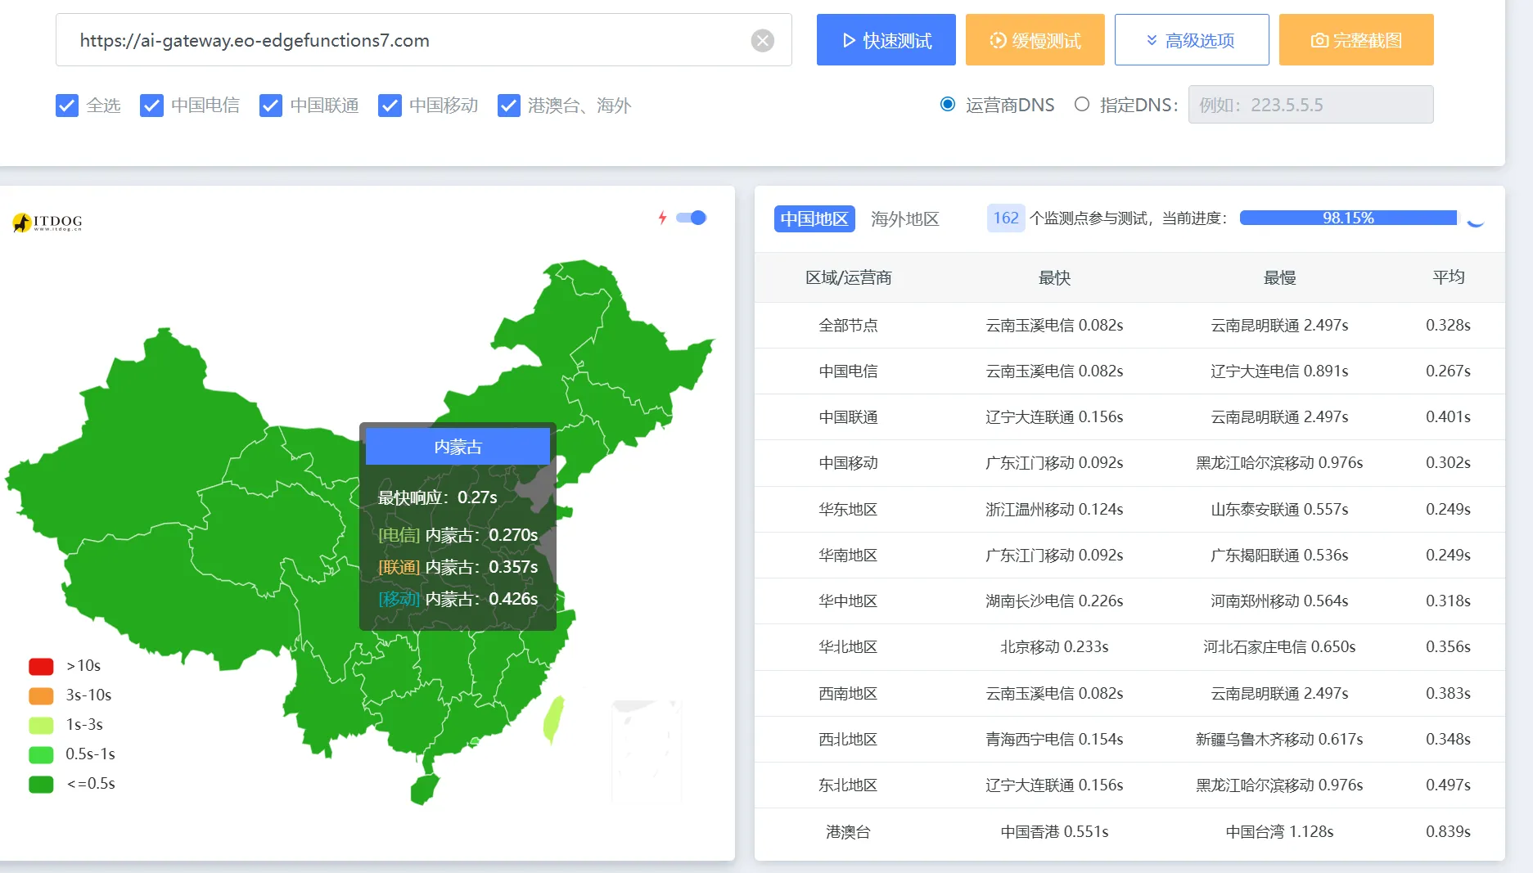The width and height of the screenshot is (1533, 873).
Task: Turn off the toggle switch above the map
Action: 692,218
